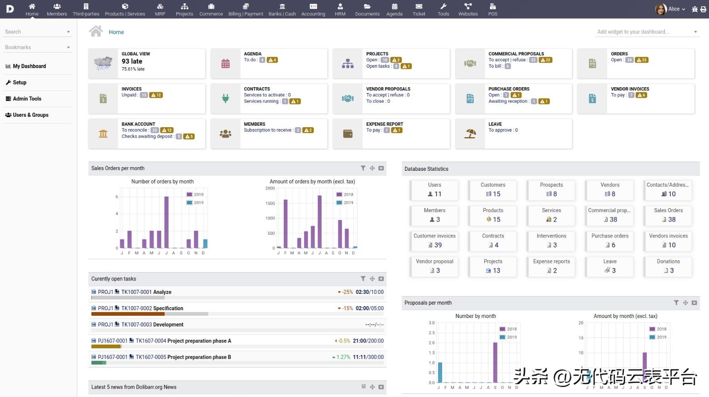Close the Latest 5 news widget
The image size is (709, 397).
pos(381,387)
